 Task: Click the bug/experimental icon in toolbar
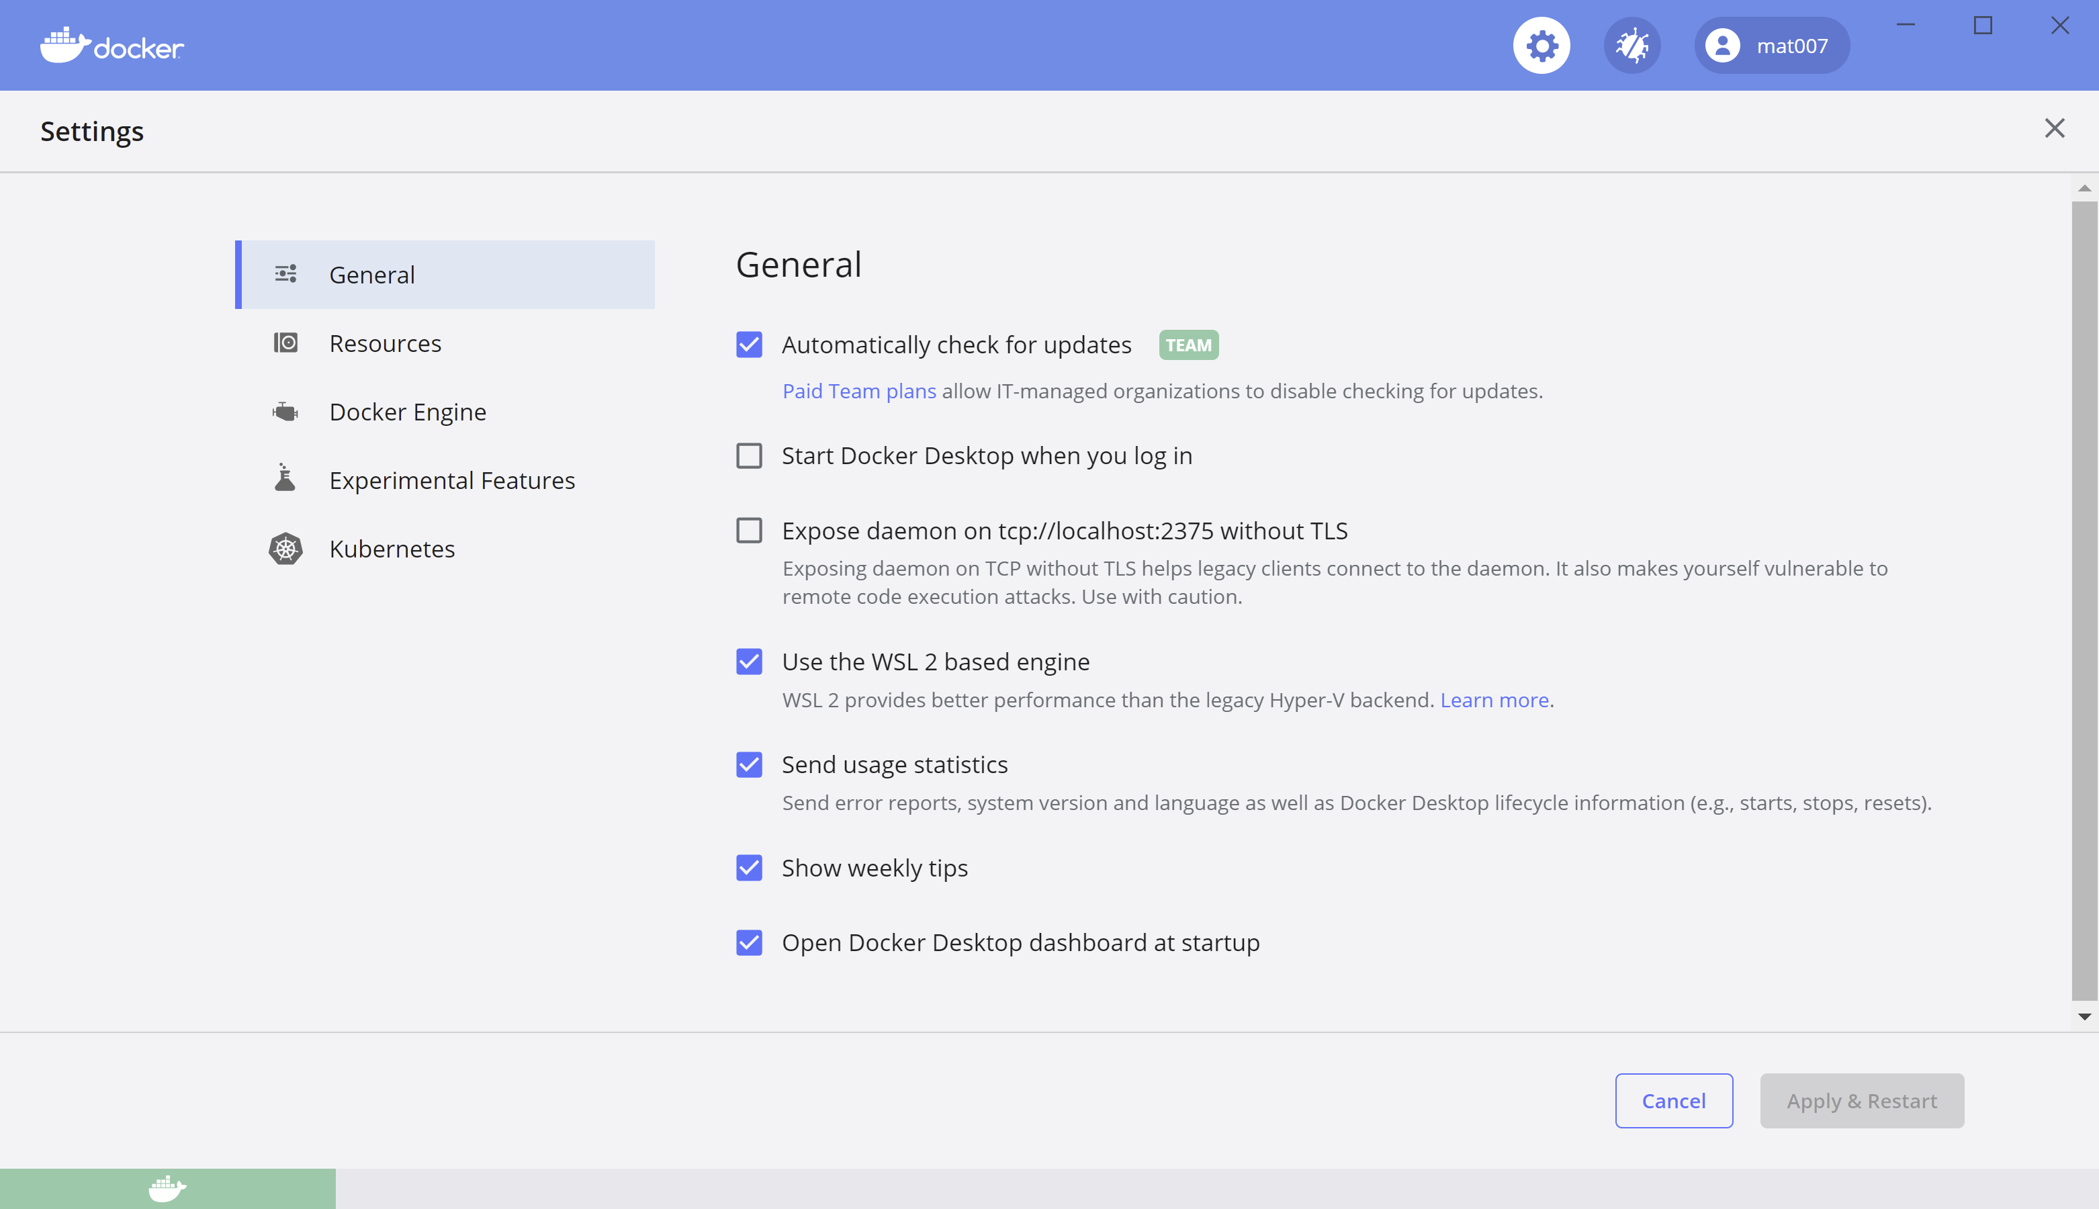click(1630, 45)
